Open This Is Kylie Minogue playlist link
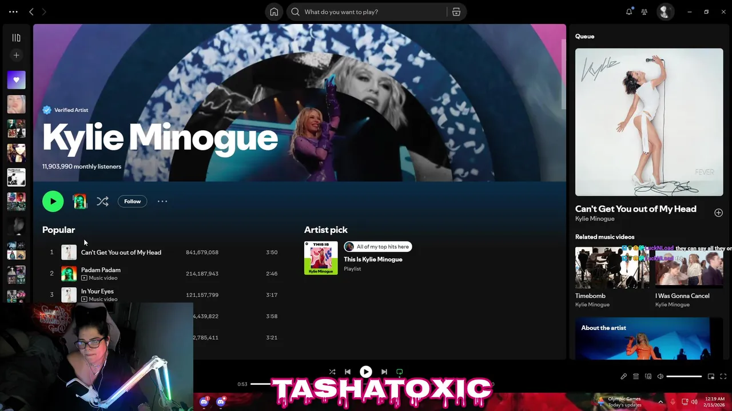The width and height of the screenshot is (732, 411). 373,259
